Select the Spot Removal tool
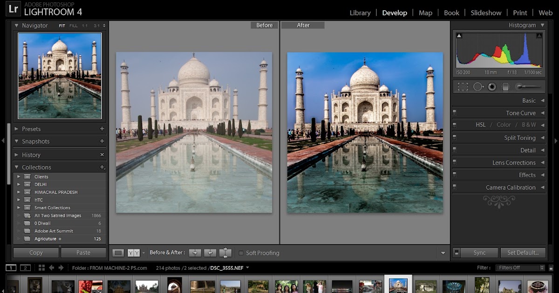Screen dimensions: 559x293 pos(478,87)
